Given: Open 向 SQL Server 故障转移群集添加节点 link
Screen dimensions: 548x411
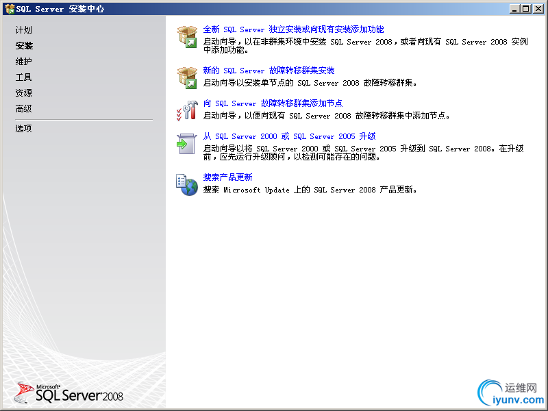Looking at the screenshot, I should 273,103.
